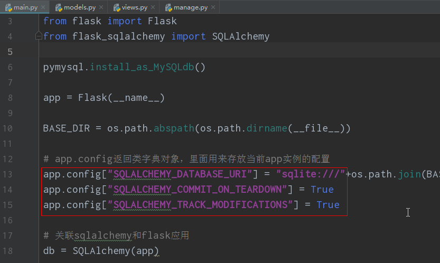Click the Python file icon on main.py tab

tap(8, 7)
